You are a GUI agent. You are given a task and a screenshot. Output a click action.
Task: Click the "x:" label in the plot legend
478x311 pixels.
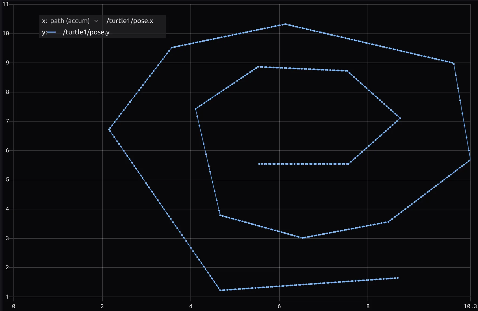tap(44, 21)
